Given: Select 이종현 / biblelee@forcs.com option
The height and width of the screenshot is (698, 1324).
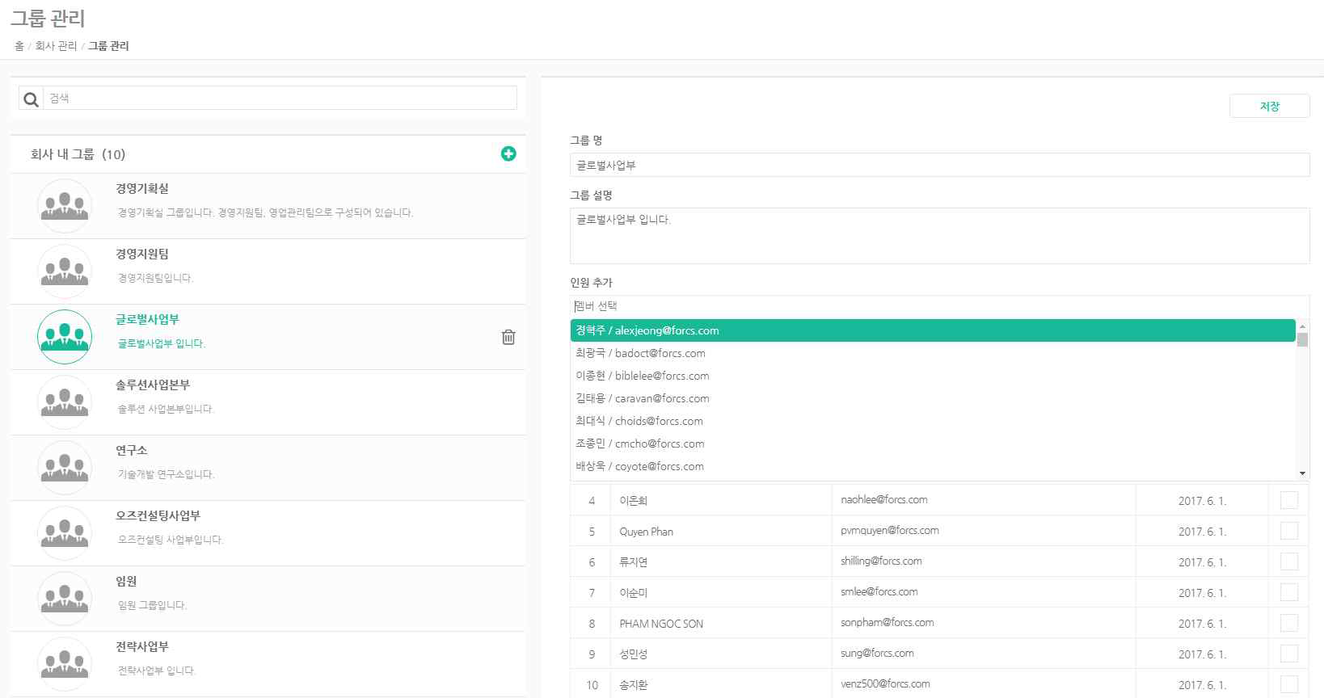Looking at the screenshot, I should point(933,376).
